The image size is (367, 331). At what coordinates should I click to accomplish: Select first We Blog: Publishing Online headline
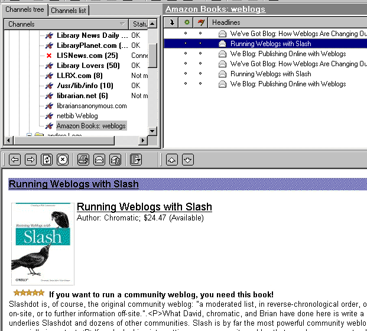pyautogui.click(x=288, y=54)
